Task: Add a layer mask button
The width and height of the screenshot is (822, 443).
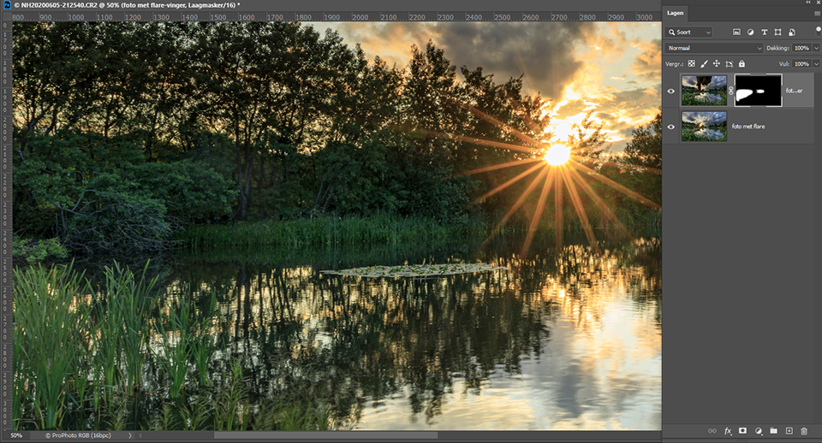Action: pyautogui.click(x=743, y=431)
